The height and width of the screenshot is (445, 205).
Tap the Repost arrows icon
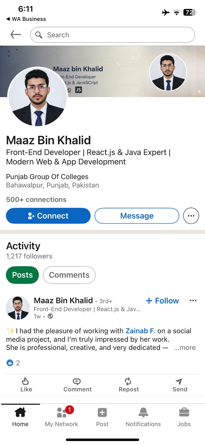(x=128, y=381)
